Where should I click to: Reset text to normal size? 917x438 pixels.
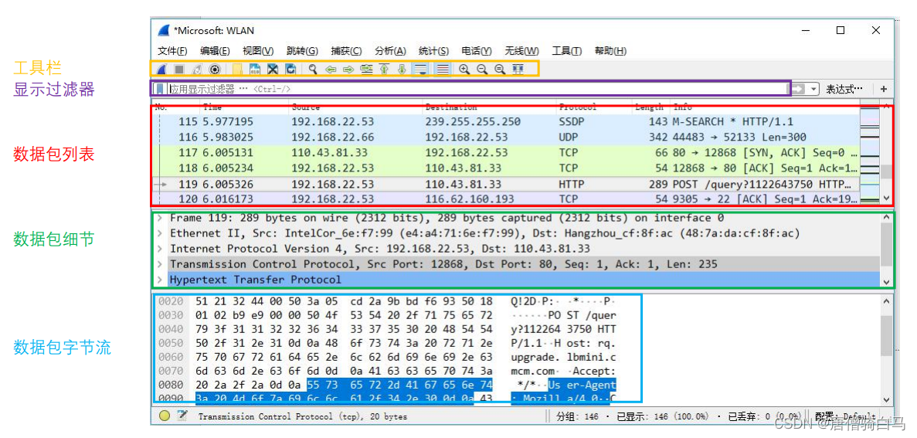pyautogui.click(x=500, y=69)
